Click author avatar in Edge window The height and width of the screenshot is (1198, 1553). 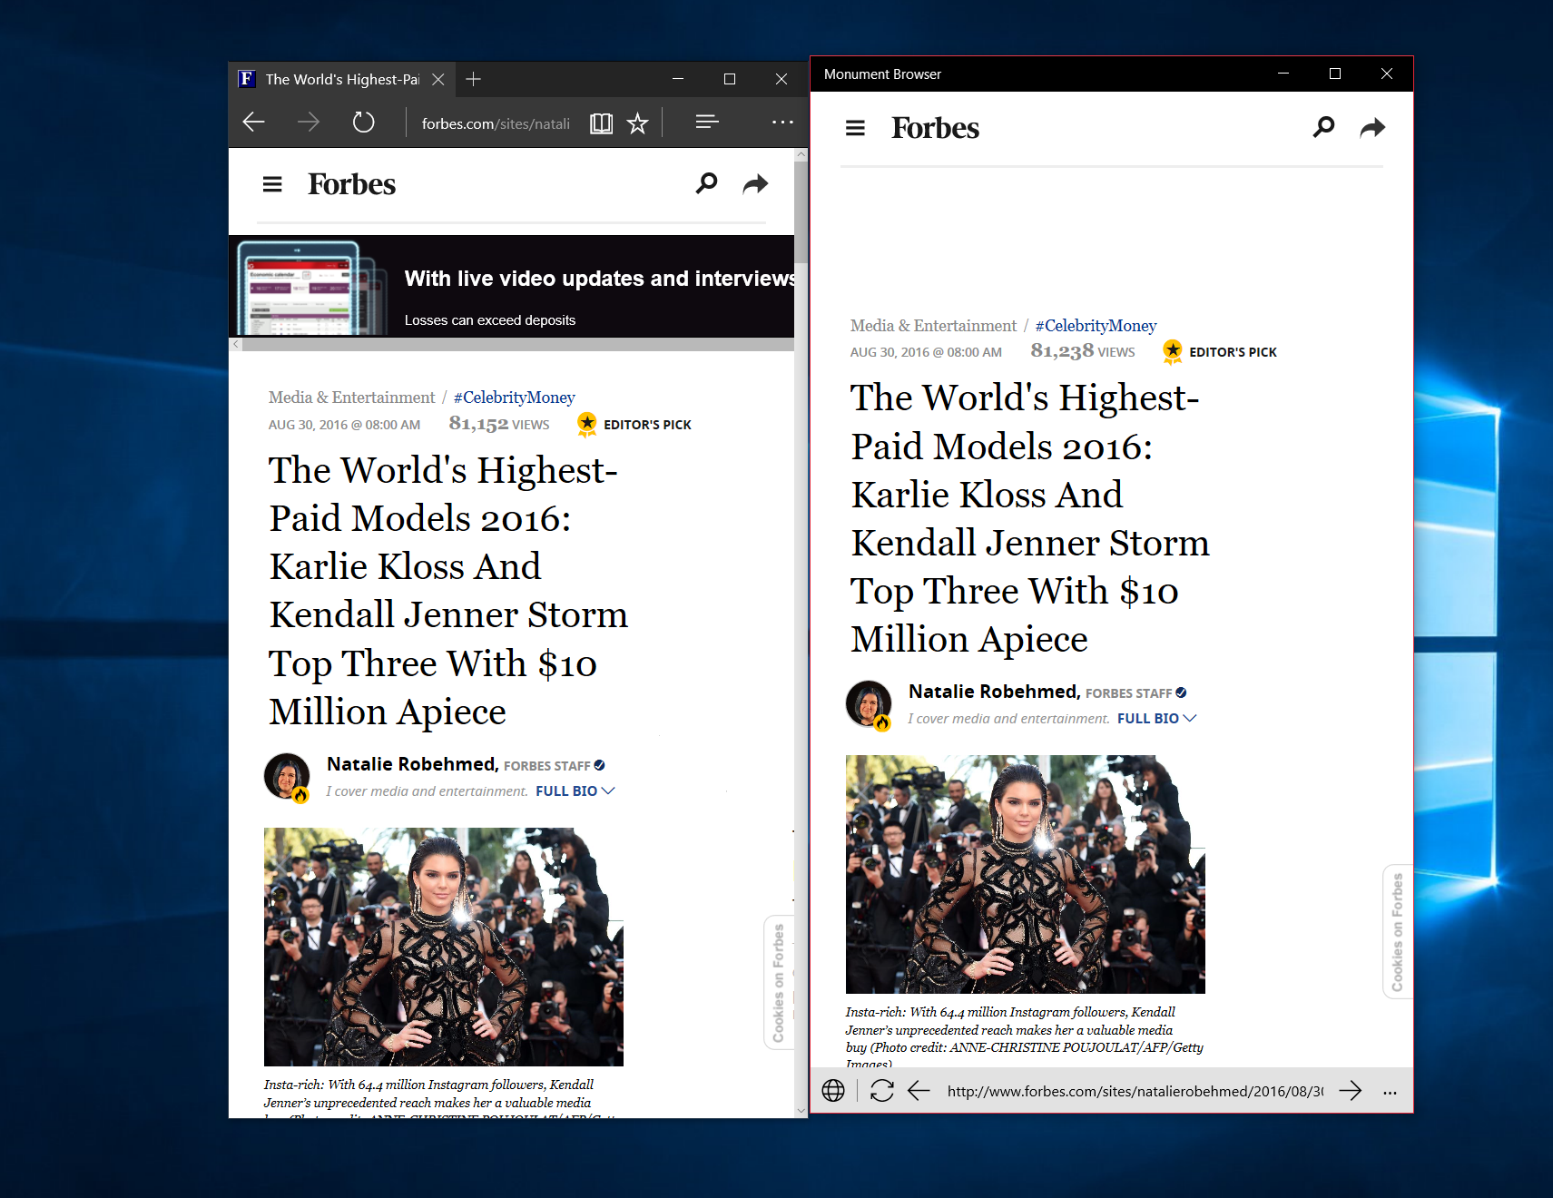287,777
